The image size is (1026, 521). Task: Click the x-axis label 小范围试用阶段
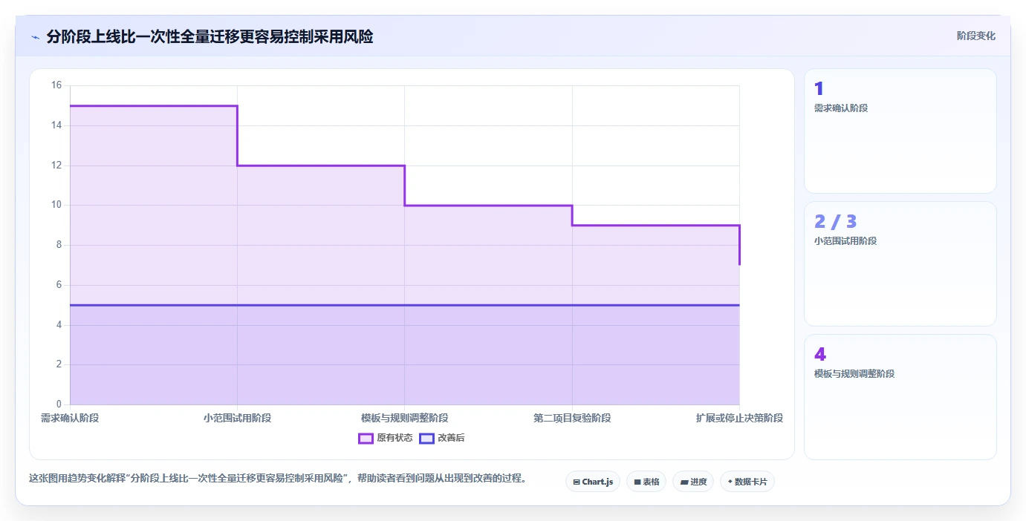coord(238,419)
